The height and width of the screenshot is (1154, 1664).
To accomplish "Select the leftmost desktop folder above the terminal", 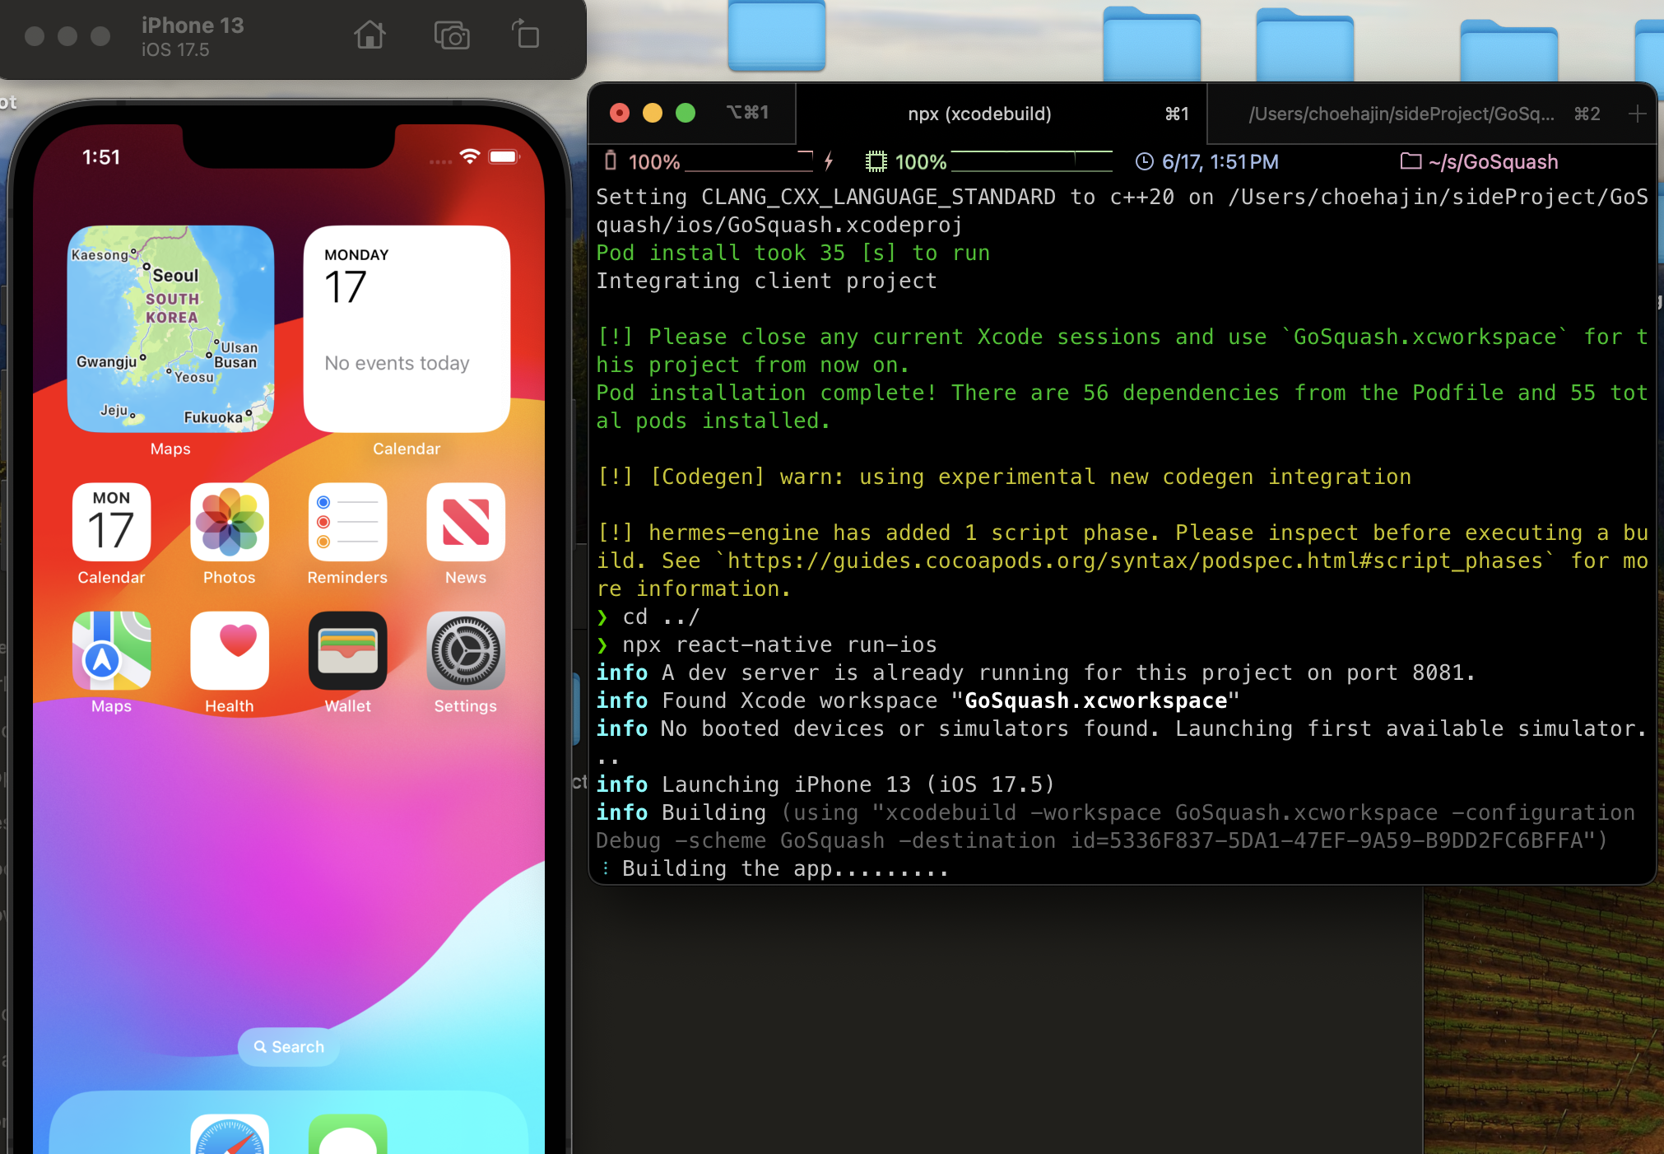I will [777, 36].
